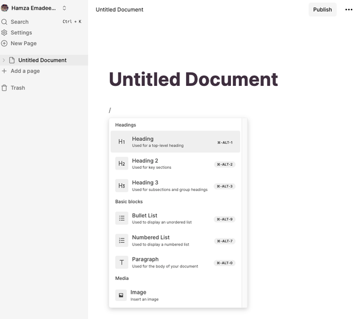Choose Paragraph from the slash menu
The width and height of the screenshot is (360, 319).
tap(175, 263)
